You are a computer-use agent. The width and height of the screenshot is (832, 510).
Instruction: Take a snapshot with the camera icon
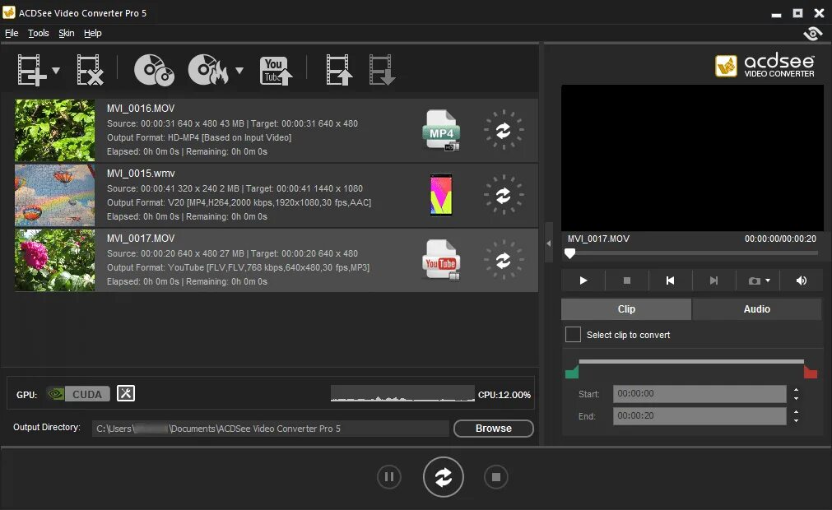point(752,280)
